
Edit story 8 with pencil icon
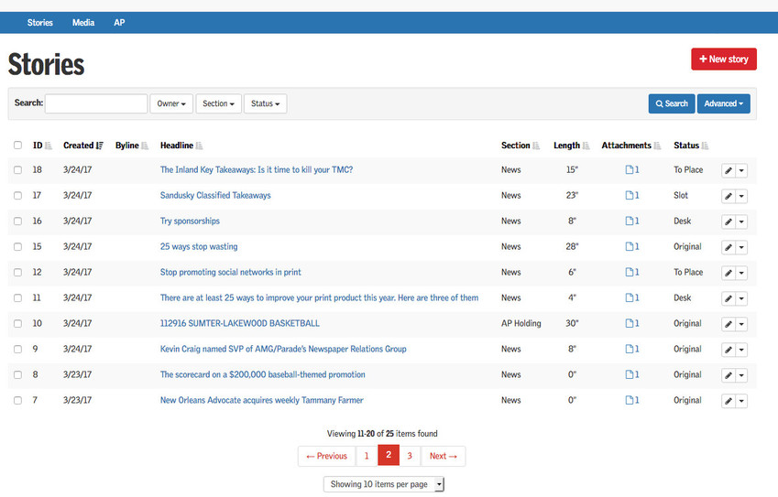728,375
